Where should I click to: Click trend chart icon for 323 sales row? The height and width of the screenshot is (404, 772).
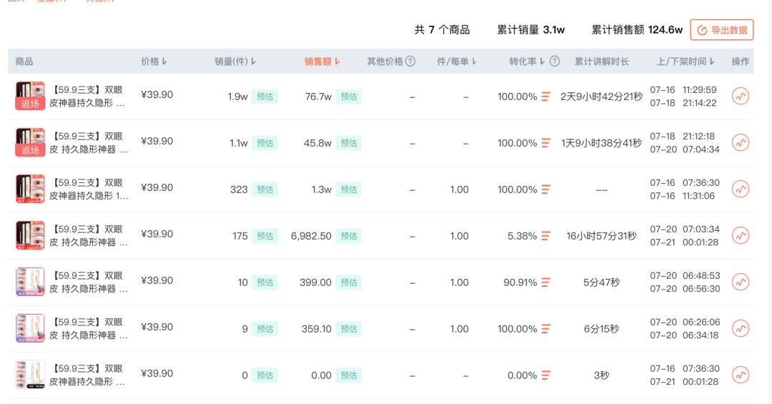[740, 189]
